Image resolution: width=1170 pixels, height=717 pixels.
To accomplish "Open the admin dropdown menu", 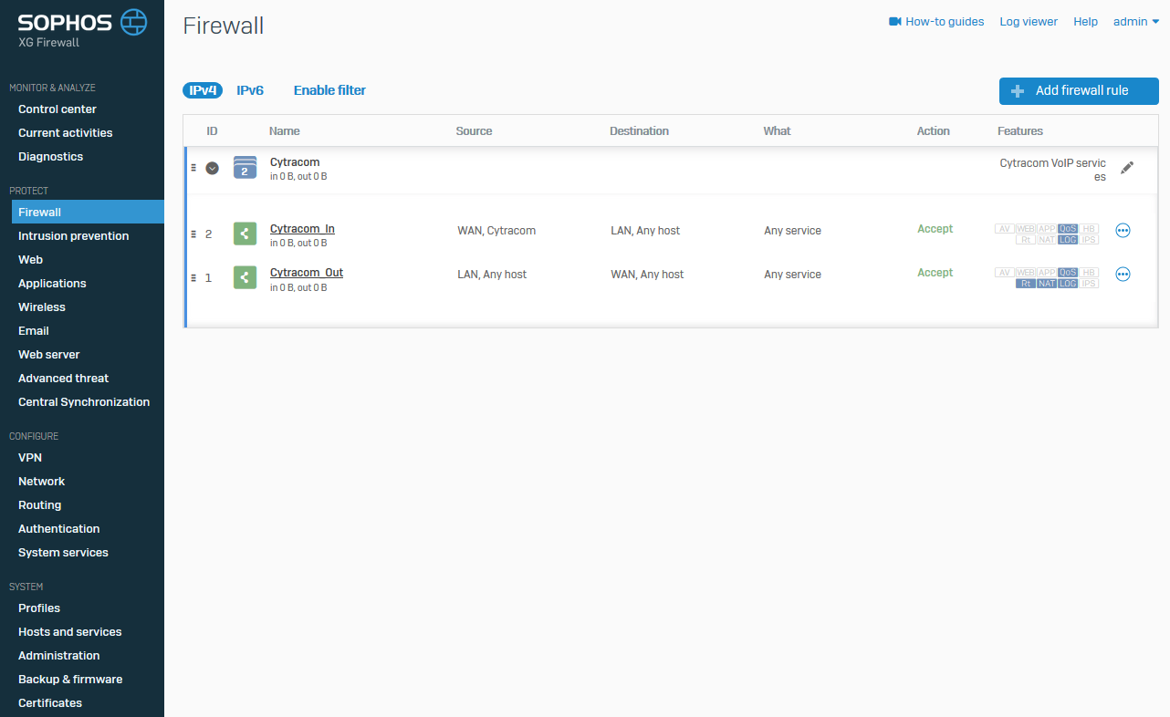I will click(x=1136, y=22).
